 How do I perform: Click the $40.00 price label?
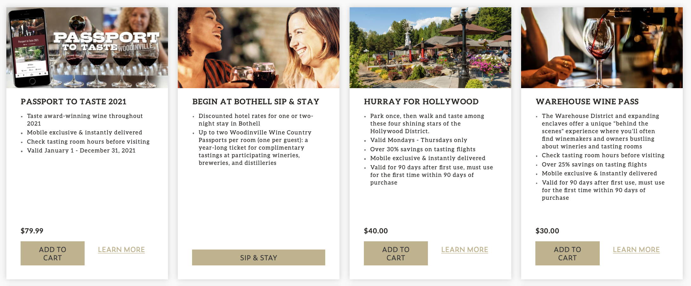pos(376,231)
